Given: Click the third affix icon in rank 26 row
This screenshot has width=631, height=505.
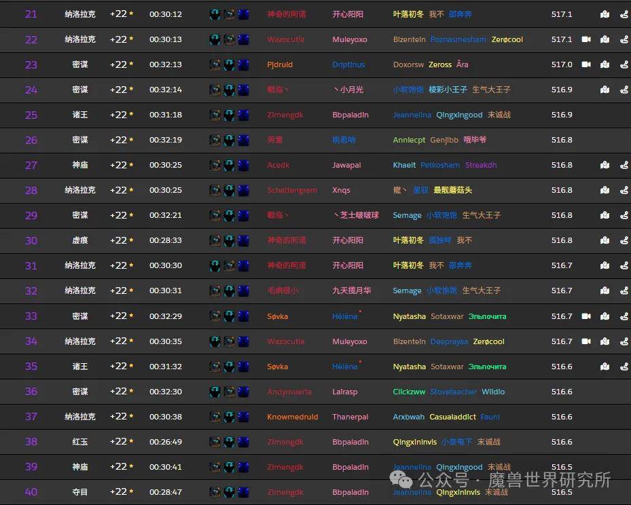Looking at the screenshot, I should (x=243, y=140).
